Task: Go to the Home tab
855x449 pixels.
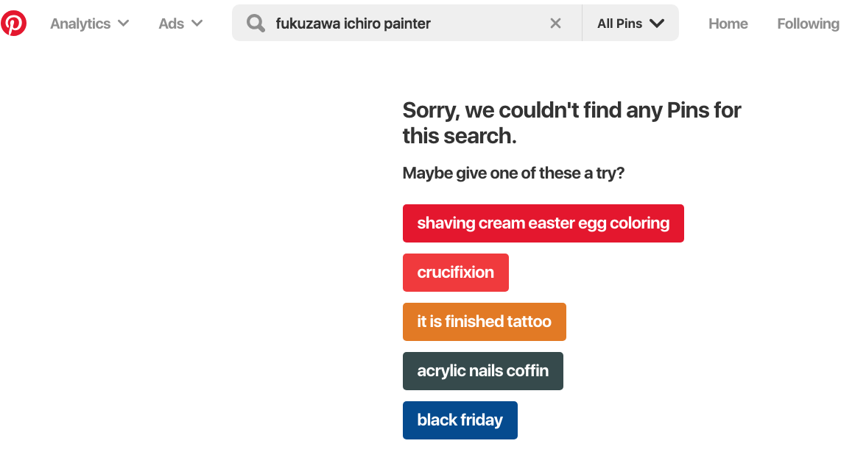Action: (728, 24)
